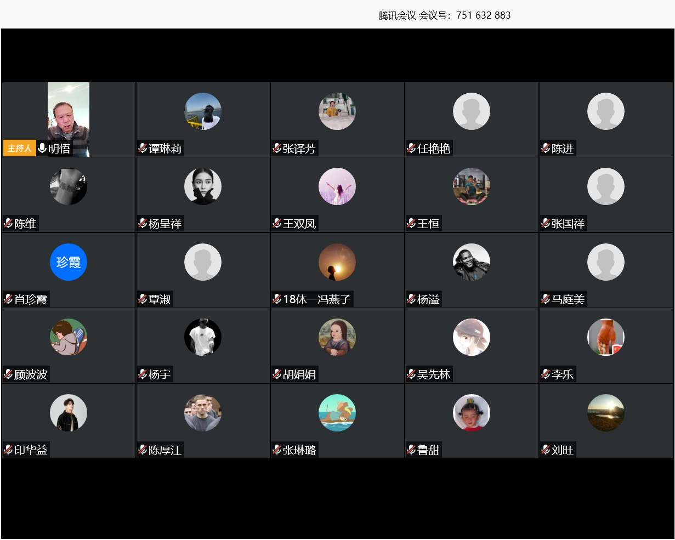The width and height of the screenshot is (675, 540).
Task: Click the blue 珍霞 avatar circle
Action: coord(69,262)
